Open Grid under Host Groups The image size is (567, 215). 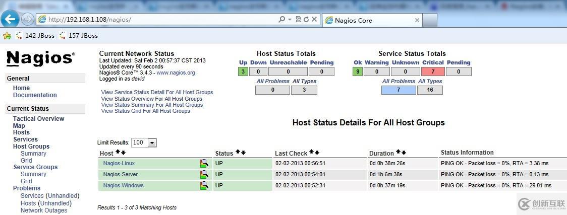26,161
